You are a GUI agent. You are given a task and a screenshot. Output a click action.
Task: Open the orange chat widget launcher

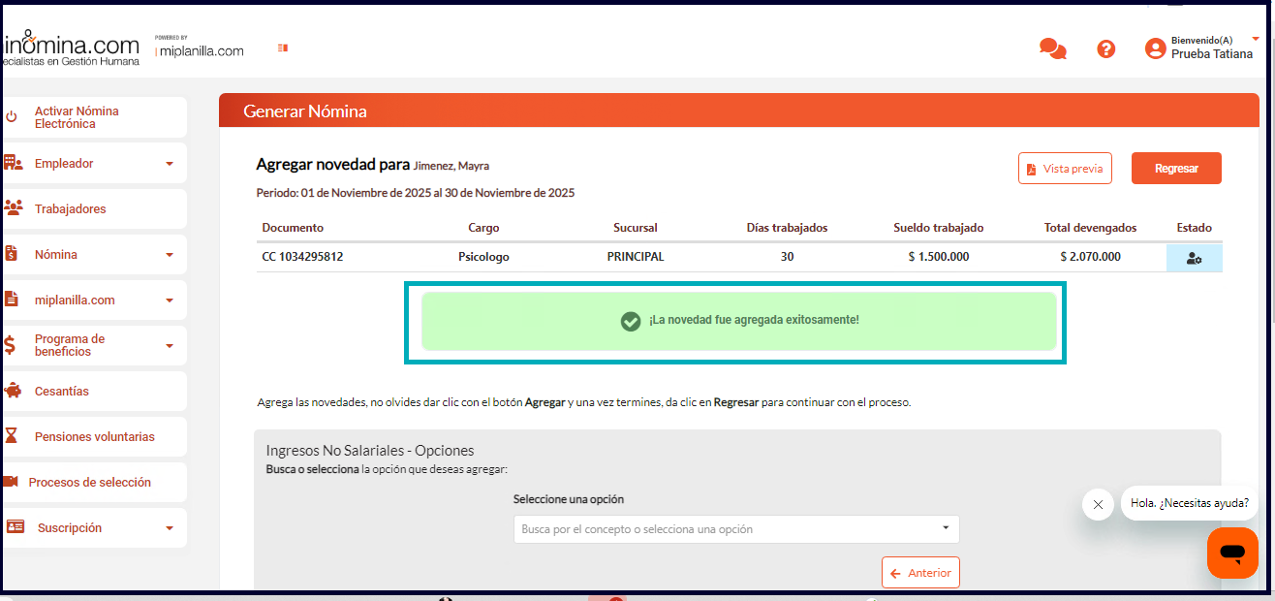click(x=1231, y=553)
